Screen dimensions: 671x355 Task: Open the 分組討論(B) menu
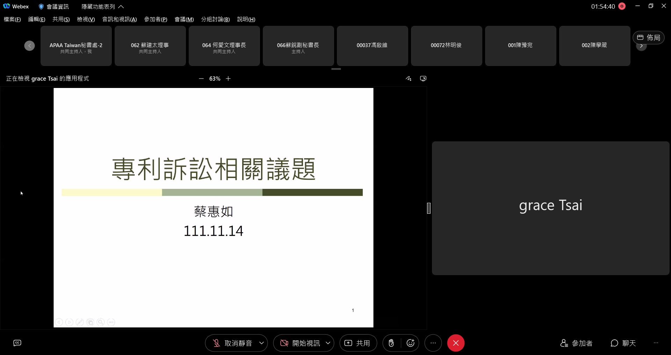click(215, 19)
